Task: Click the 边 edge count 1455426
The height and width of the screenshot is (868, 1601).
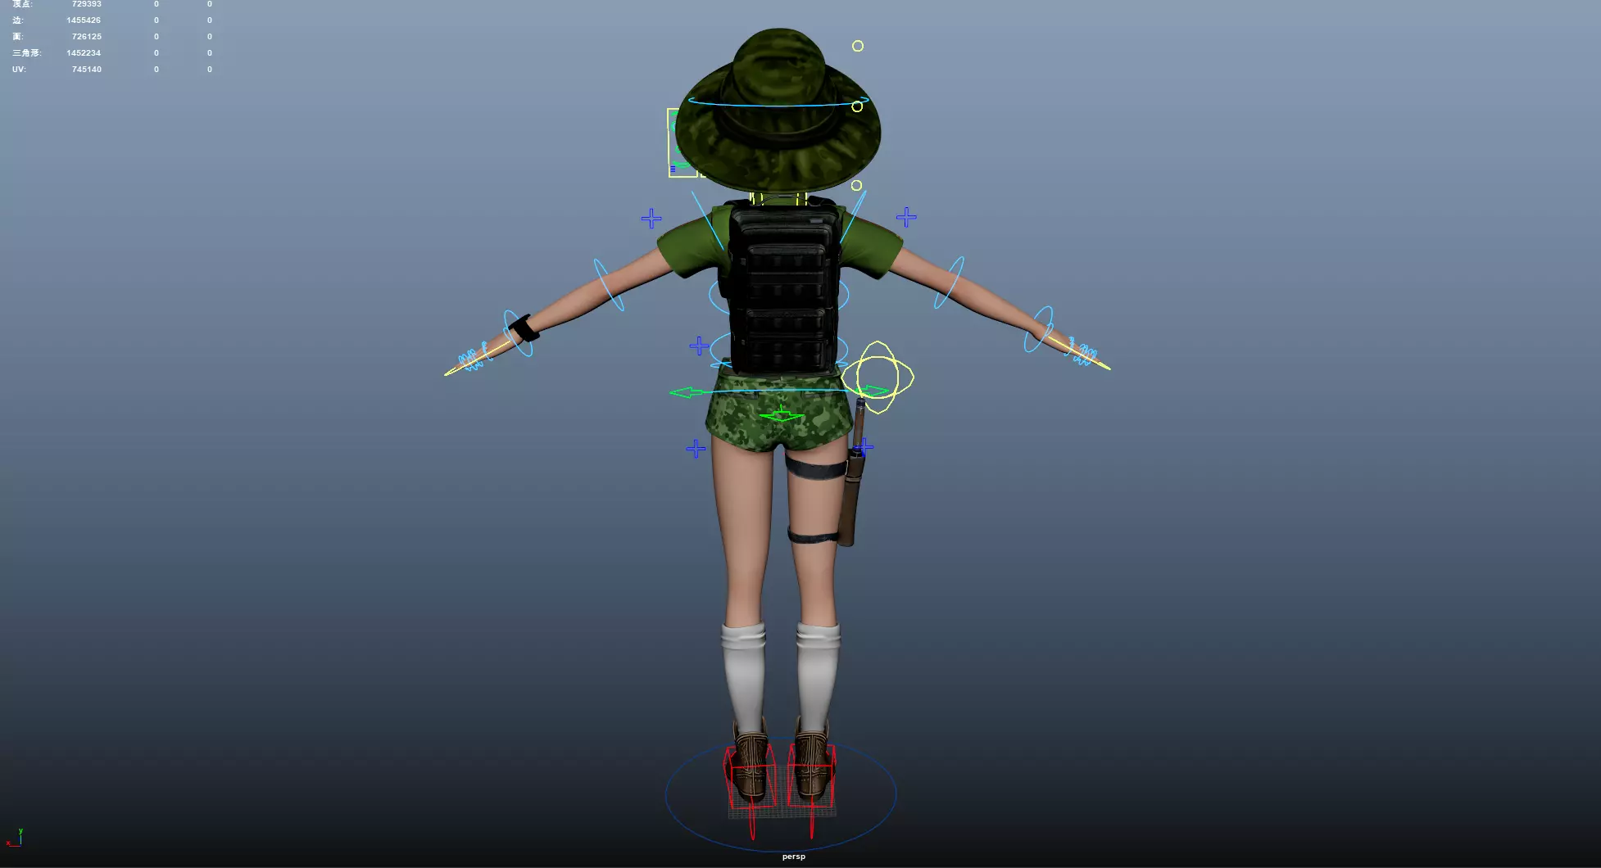Action: (84, 20)
